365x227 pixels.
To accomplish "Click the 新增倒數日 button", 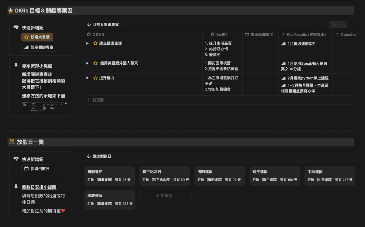I will click(x=37, y=169).
